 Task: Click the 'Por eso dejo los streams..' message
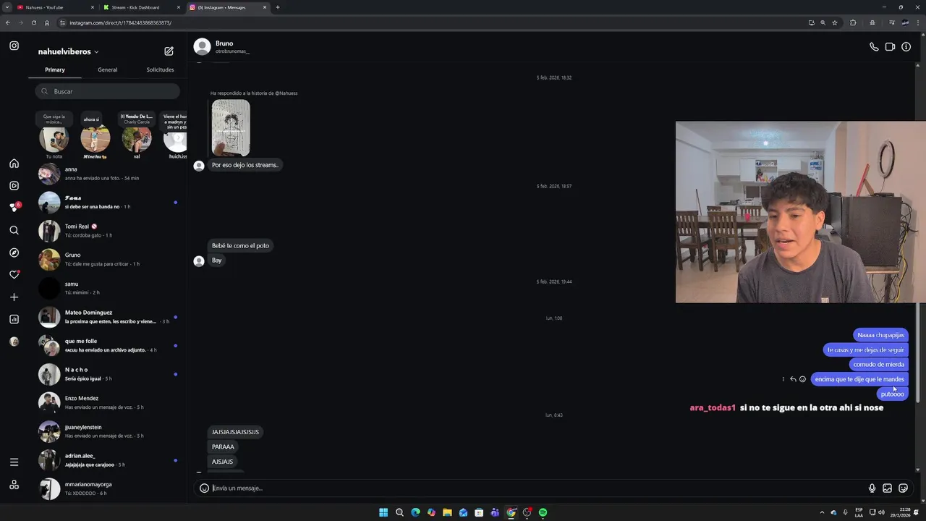click(245, 165)
